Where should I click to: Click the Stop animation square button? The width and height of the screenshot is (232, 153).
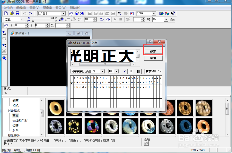click(x=121, y=19)
